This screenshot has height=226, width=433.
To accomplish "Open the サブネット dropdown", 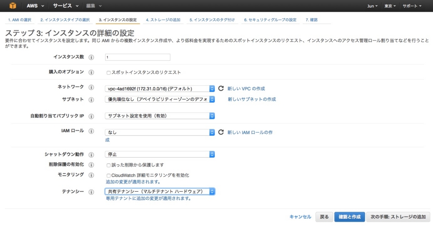I will 159,99.
